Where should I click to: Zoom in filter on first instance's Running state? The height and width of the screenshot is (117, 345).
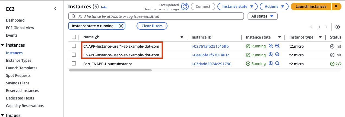[271, 46]
